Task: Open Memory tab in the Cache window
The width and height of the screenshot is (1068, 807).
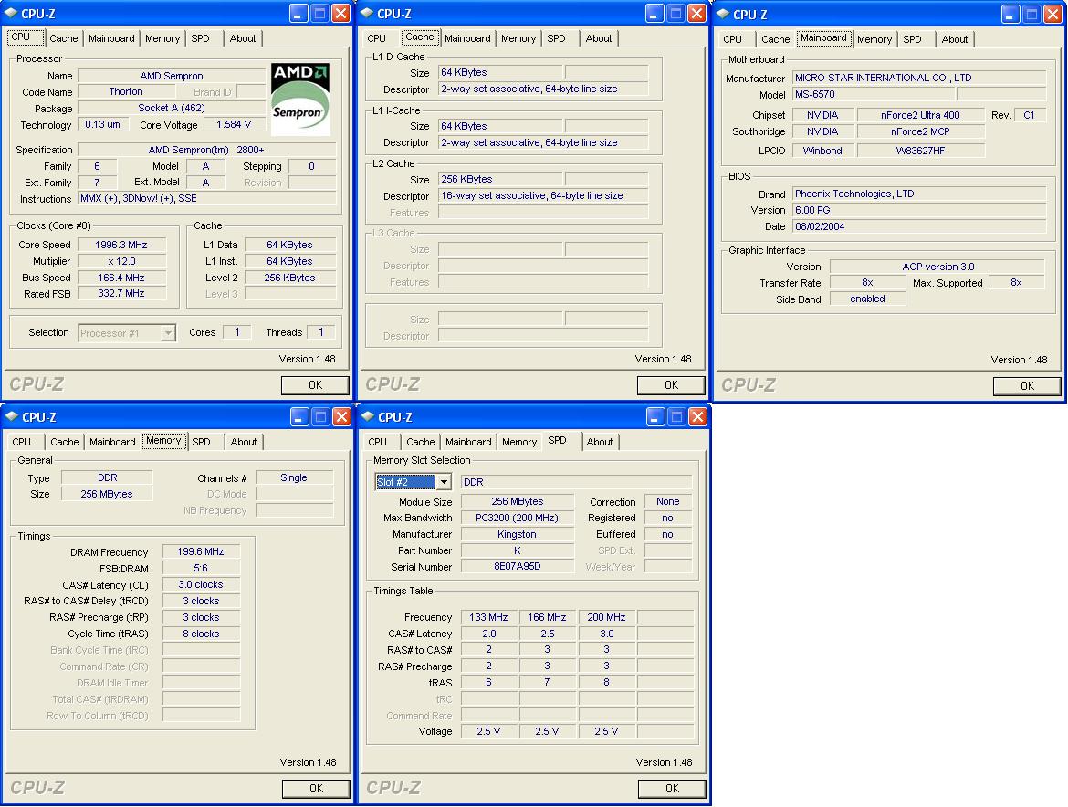Action: [x=518, y=39]
